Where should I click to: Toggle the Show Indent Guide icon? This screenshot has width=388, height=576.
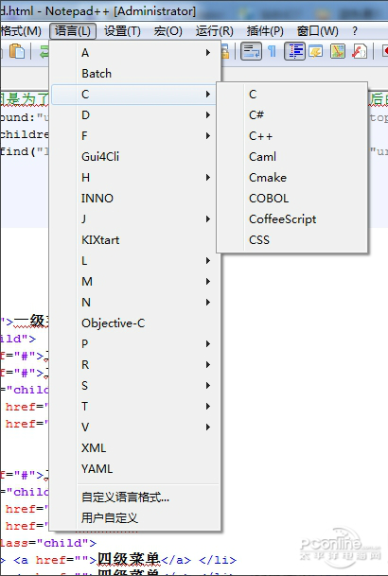(x=294, y=51)
